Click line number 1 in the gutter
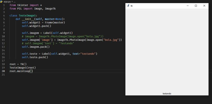This screenshot has width=212, height=104. (x=4, y=5)
